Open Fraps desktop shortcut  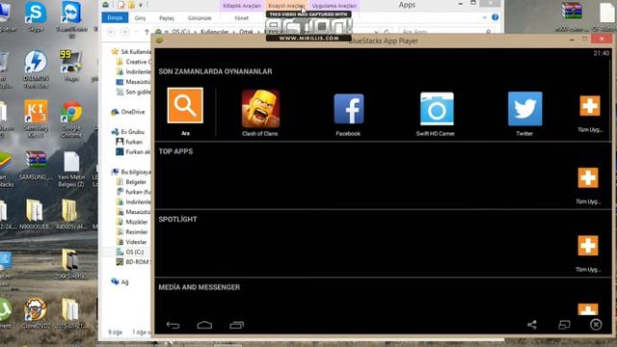[x=70, y=66]
